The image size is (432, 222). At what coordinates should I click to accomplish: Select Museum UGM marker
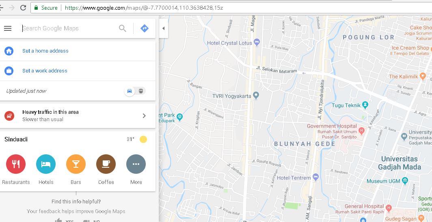(x=405, y=181)
